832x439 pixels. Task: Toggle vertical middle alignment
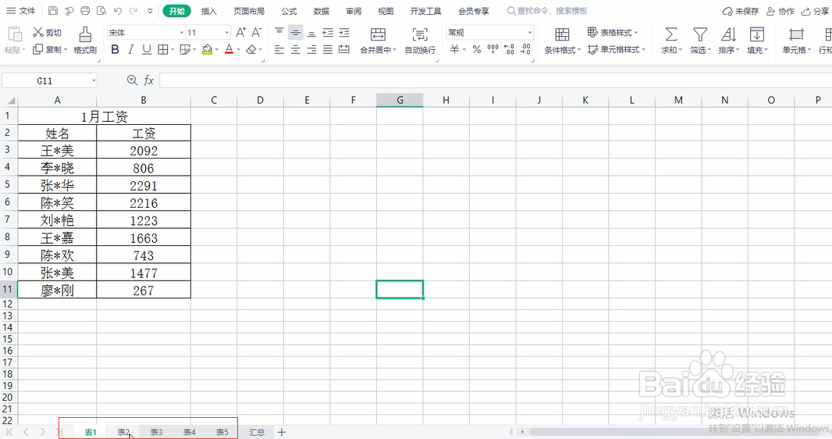point(296,32)
